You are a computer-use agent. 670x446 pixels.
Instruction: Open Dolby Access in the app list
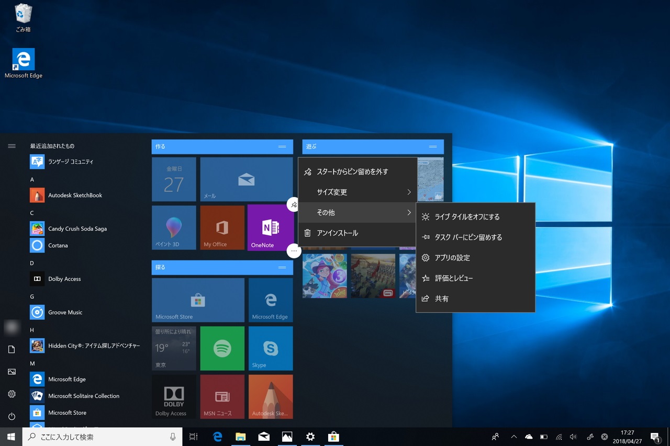pyautogui.click(x=84, y=279)
